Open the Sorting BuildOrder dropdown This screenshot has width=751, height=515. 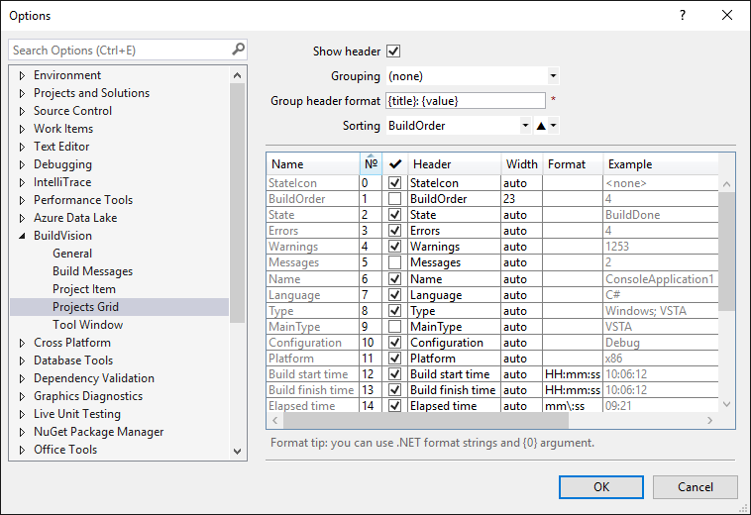(x=525, y=126)
